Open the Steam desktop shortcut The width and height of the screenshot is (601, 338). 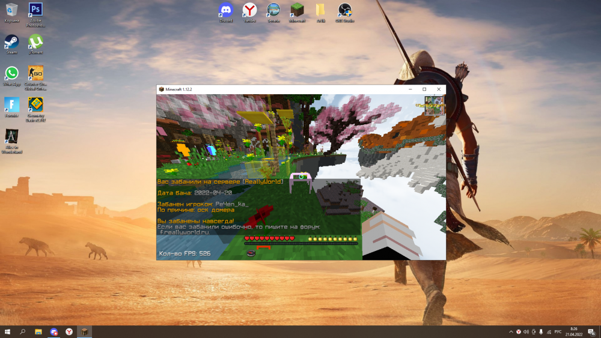click(11, 44)
